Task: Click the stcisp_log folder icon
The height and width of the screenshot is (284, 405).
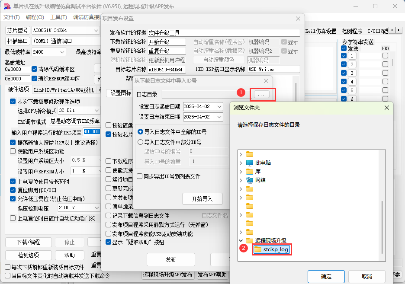Action: (x=258, y=249)
